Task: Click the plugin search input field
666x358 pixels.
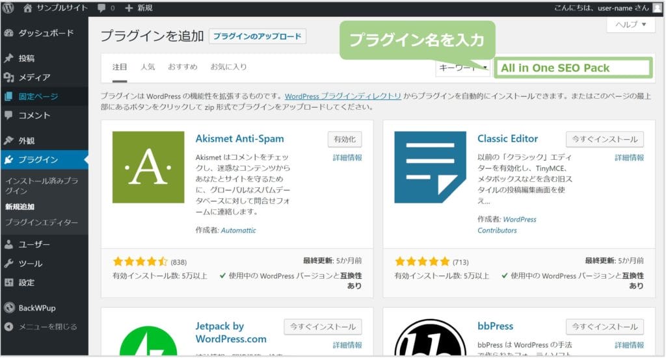Action: click(573, 68)
